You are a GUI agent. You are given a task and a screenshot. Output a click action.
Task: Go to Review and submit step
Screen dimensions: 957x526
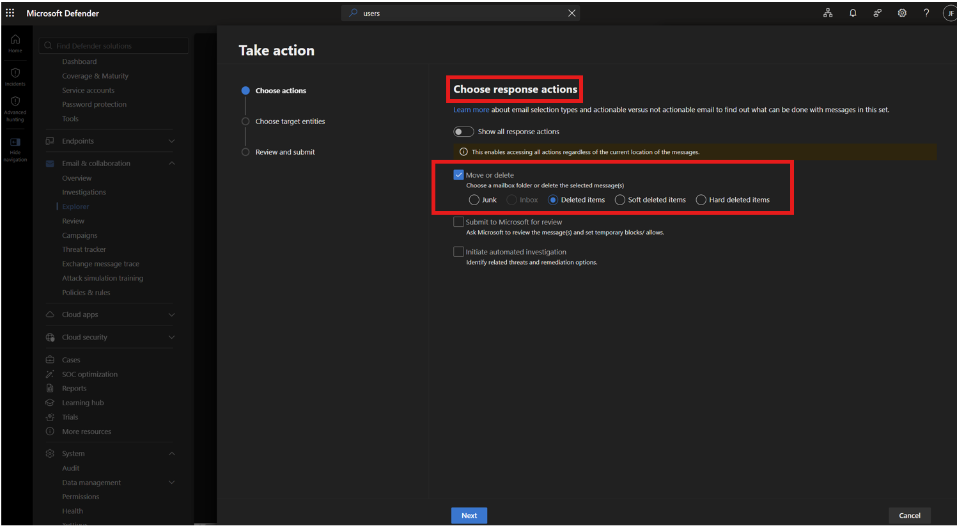pos(285,152)
